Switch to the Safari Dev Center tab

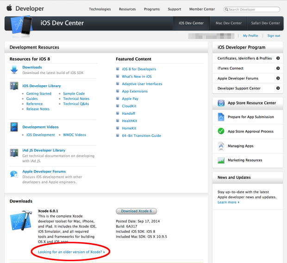[265, 23]
